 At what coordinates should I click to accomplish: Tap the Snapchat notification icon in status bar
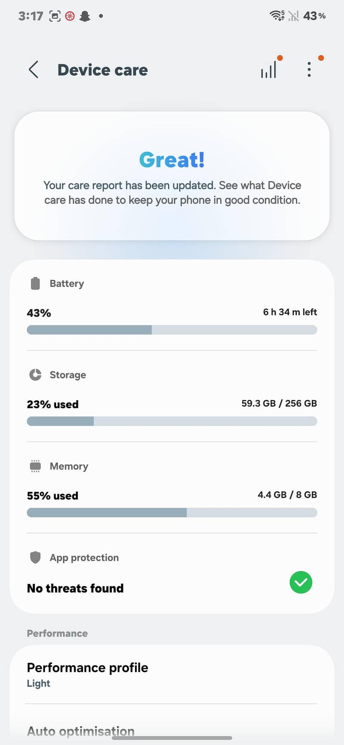(85, 16)
